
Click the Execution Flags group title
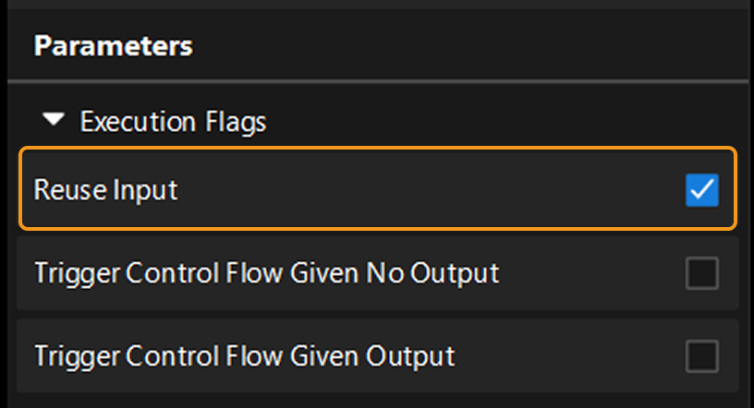point(173,121)
